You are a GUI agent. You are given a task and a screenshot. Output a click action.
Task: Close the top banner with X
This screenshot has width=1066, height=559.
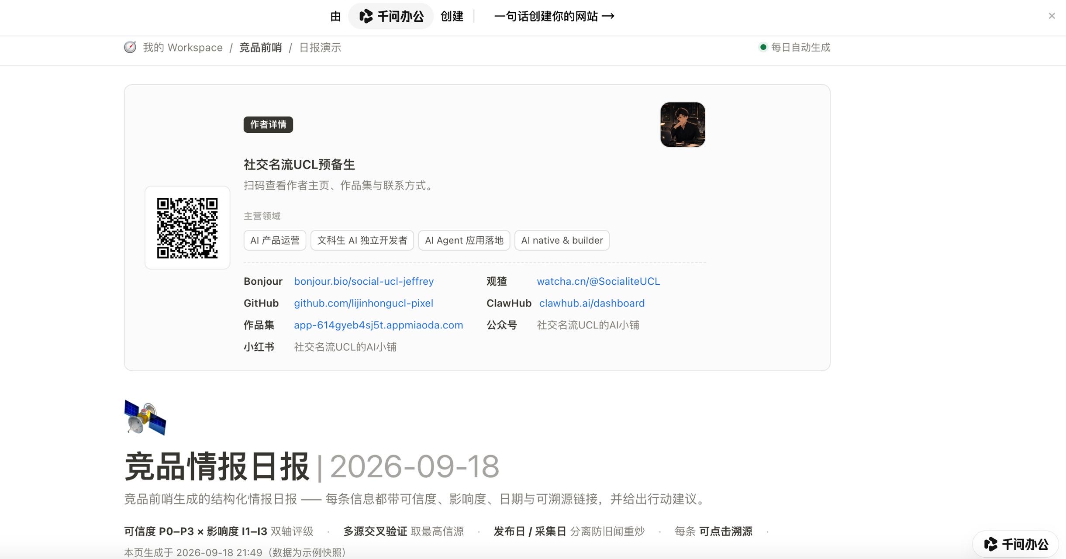click(x=1052, y=16)
